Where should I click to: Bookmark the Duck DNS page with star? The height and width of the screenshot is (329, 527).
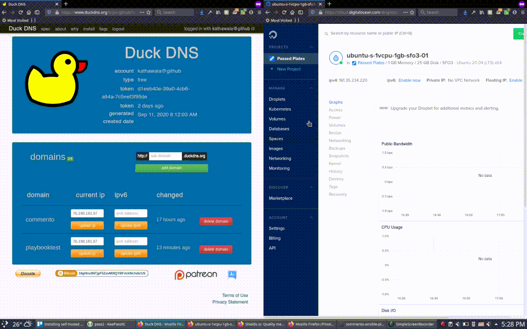[x=149, y=12]
